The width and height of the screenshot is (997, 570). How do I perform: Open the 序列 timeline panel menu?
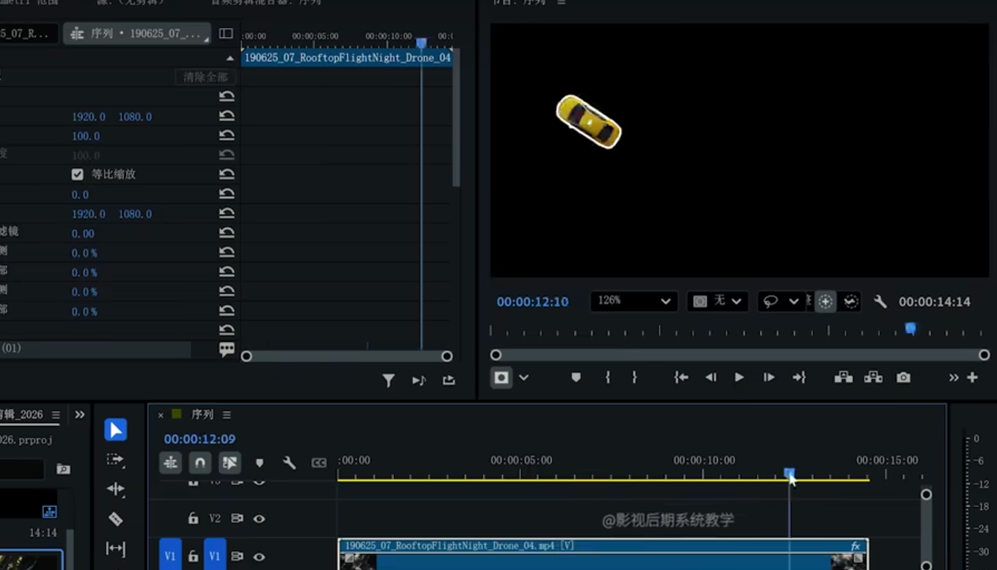[x=227, y=415]
